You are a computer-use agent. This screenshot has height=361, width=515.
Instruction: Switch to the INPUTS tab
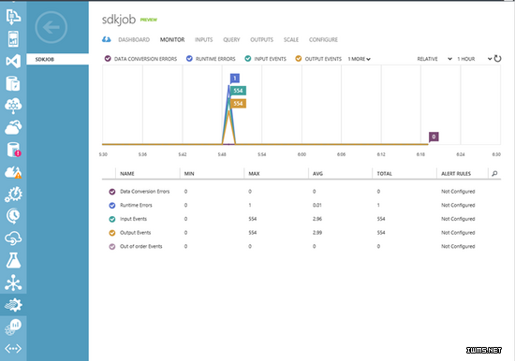click(203, 39)
